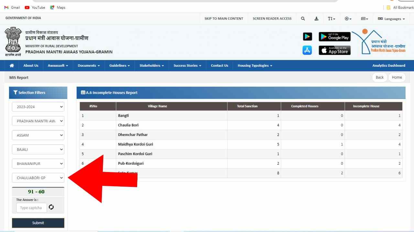The width and height of the screenshot is (414, 232).
Task: Expand the Stakeholders menu
Action: (x=152, y=65)
